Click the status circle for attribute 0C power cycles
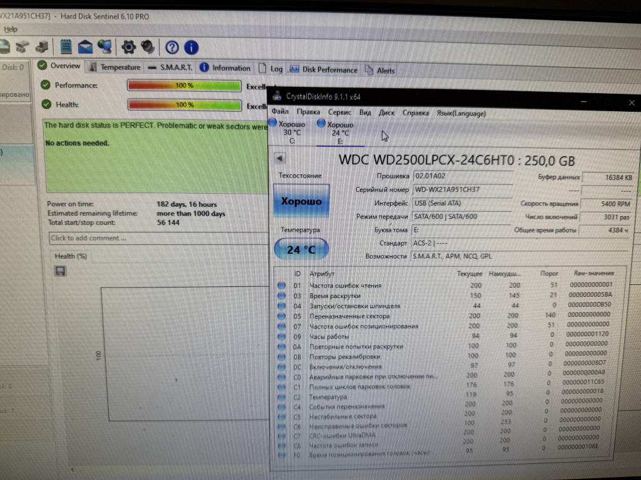The width and height of the screenshot is (641, 480). 281,366
